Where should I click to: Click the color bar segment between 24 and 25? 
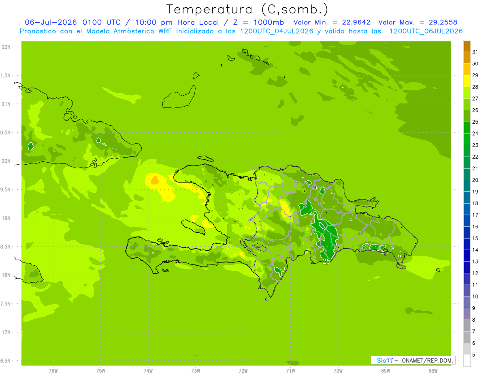(x=467, y=128)
